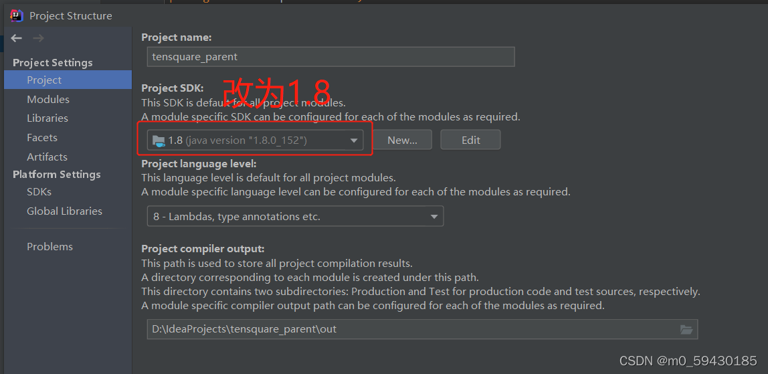Click the Project Settings heading
Image resolution: width=768 pixels, height=374 pixels.
52,63
